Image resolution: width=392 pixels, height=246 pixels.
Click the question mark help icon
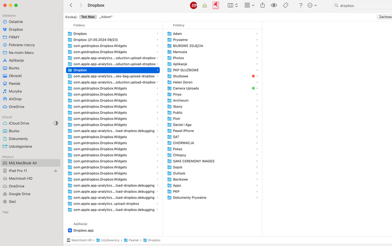click(x=300, y=5)
